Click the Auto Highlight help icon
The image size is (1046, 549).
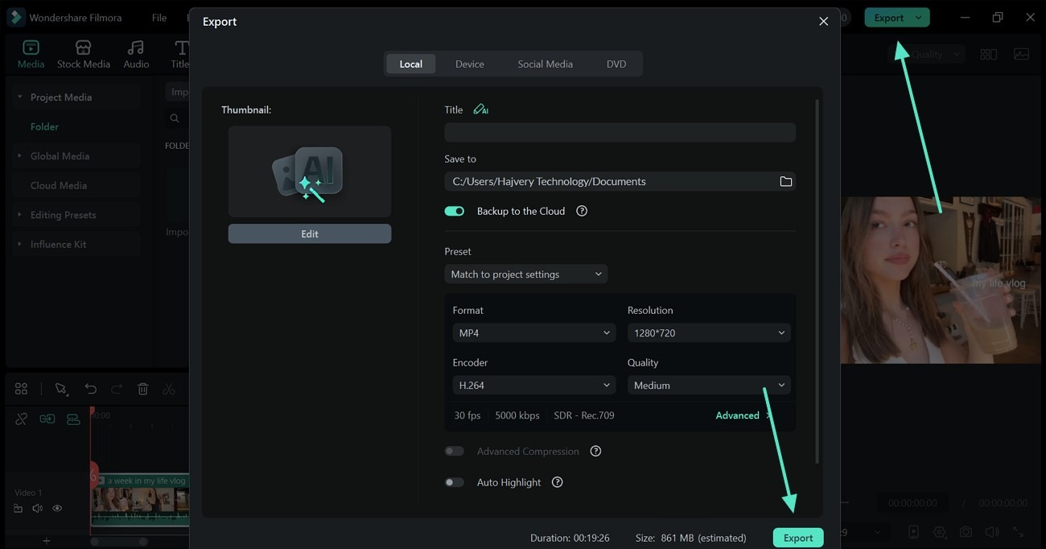557,482
